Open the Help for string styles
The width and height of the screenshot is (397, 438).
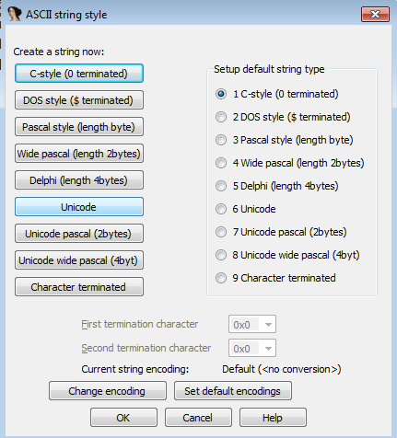[x=273, y=418]
